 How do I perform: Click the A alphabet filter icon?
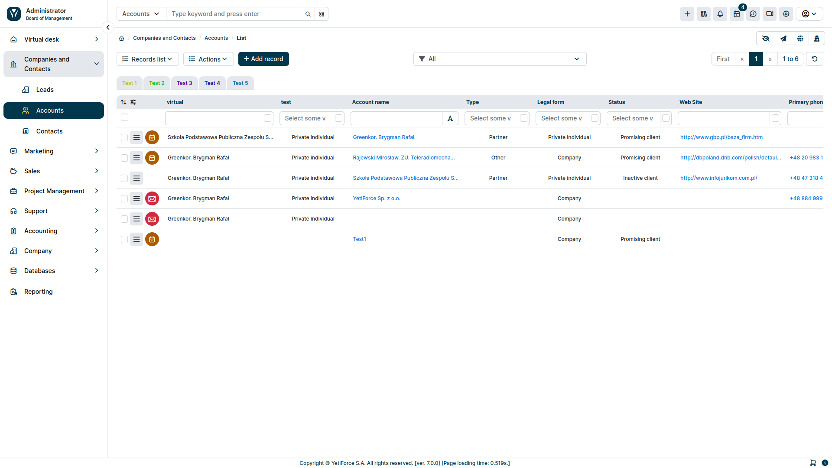[x=450, y=118]
